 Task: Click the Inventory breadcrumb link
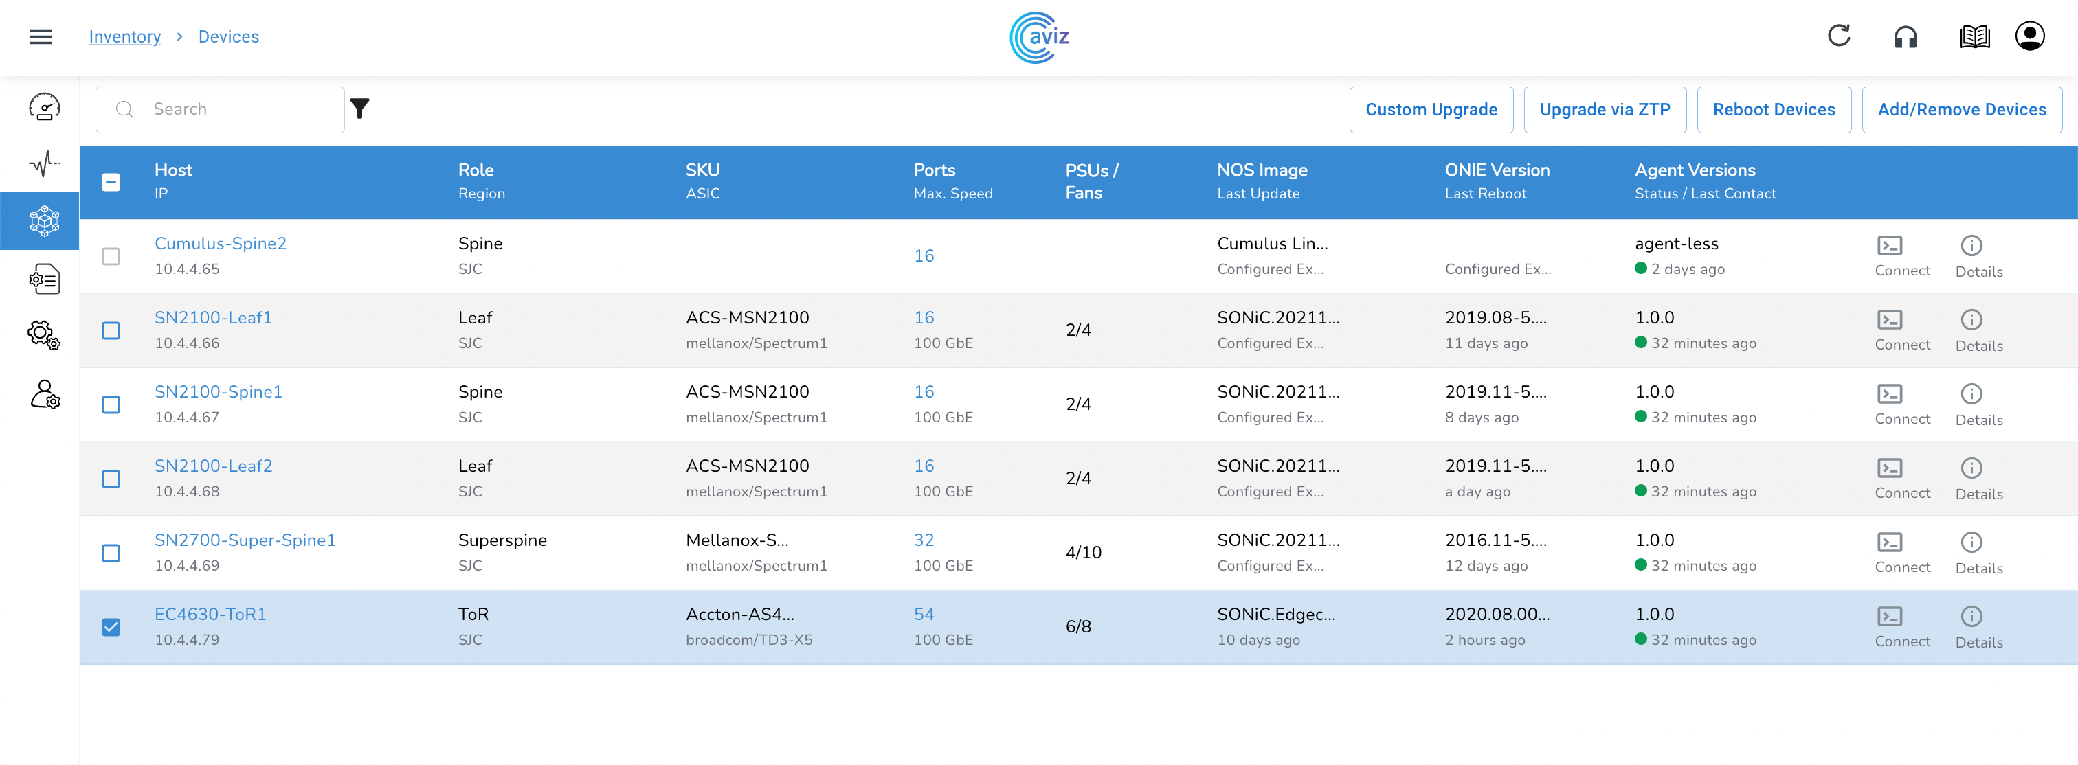click(125, 37)
